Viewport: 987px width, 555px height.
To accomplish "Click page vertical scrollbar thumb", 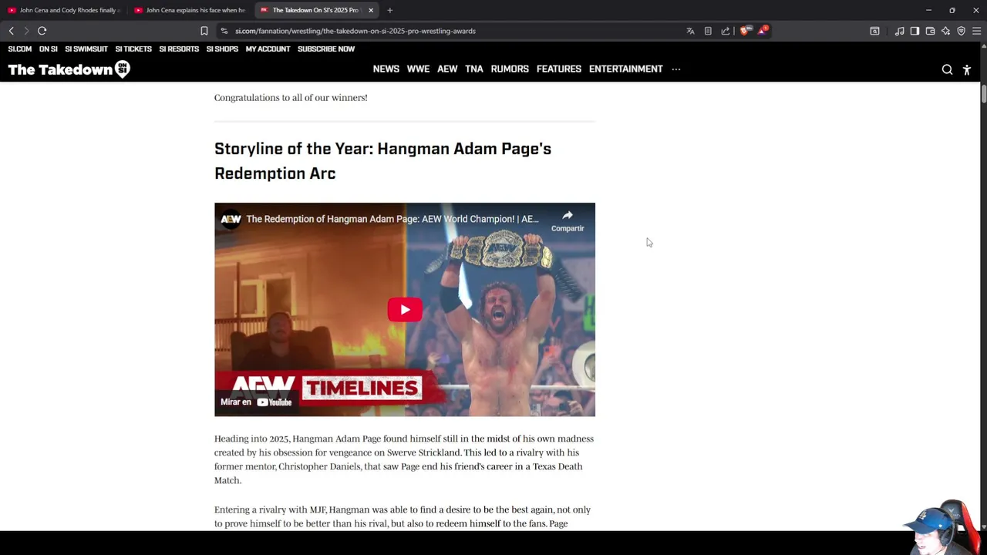I will [983, 94].
